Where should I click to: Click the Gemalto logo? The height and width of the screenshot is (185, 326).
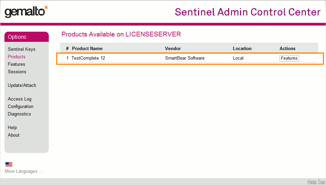point(26,11)
